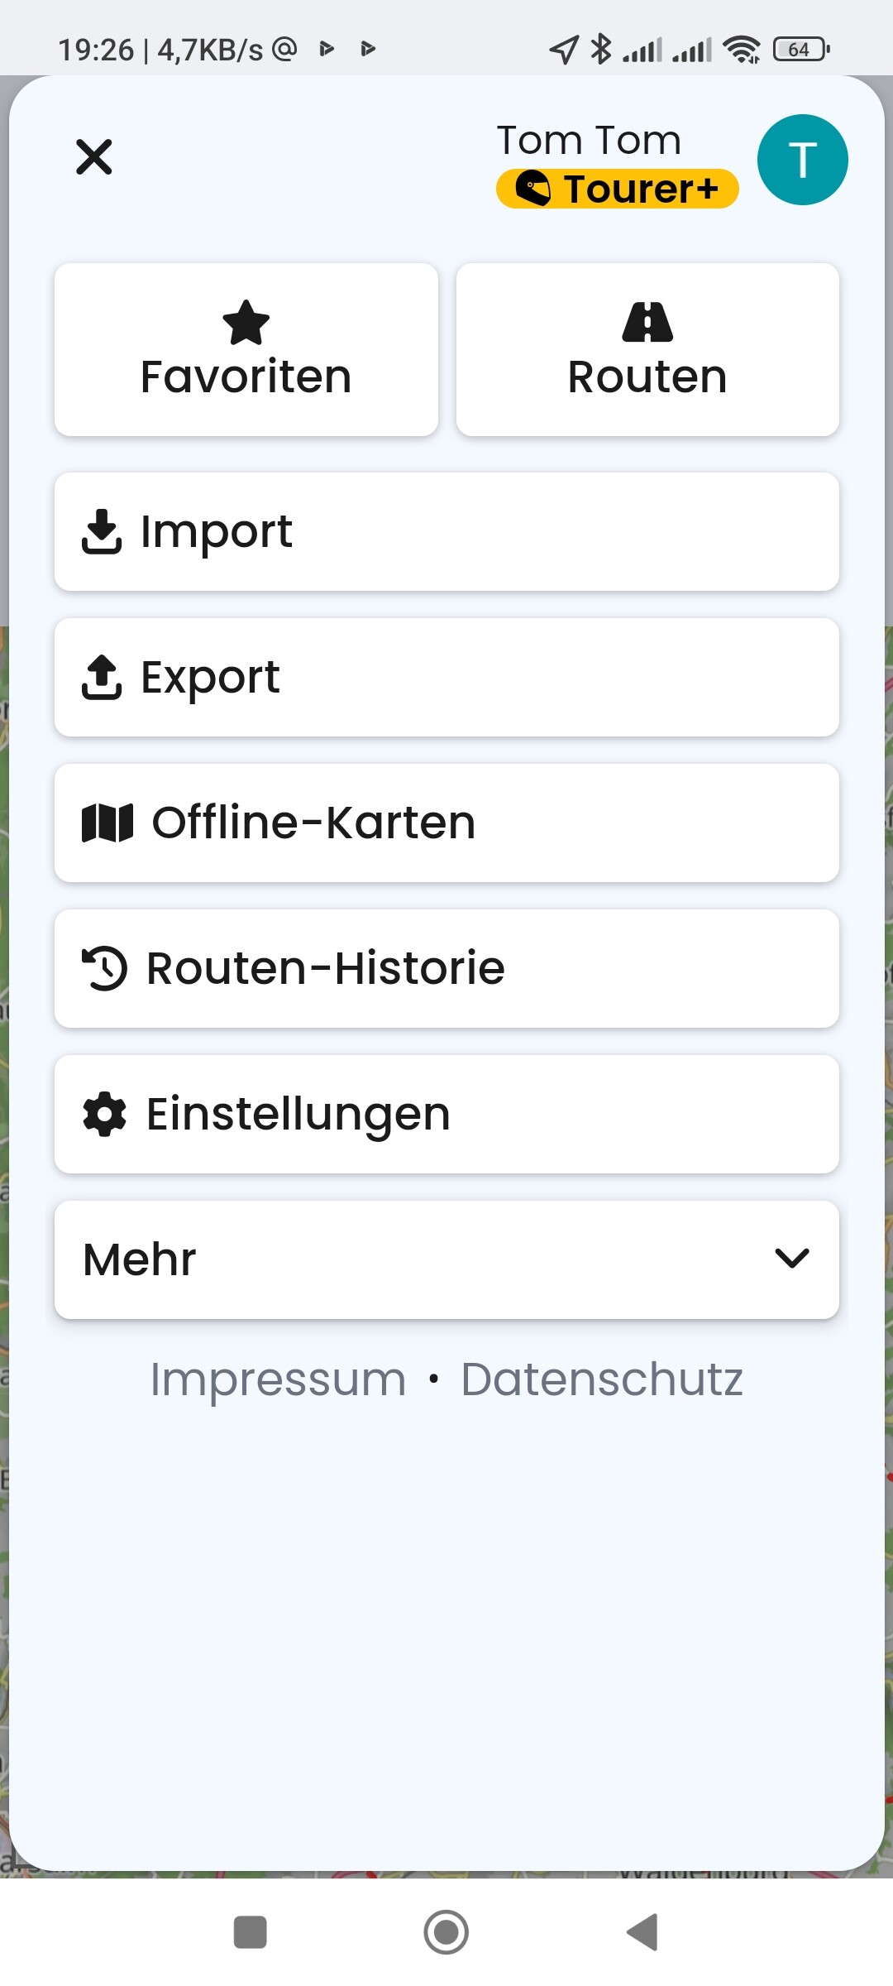Open Favoriten via the star icon
The width and height of the screenshot is (893, 1986).
tap(246, 322)
